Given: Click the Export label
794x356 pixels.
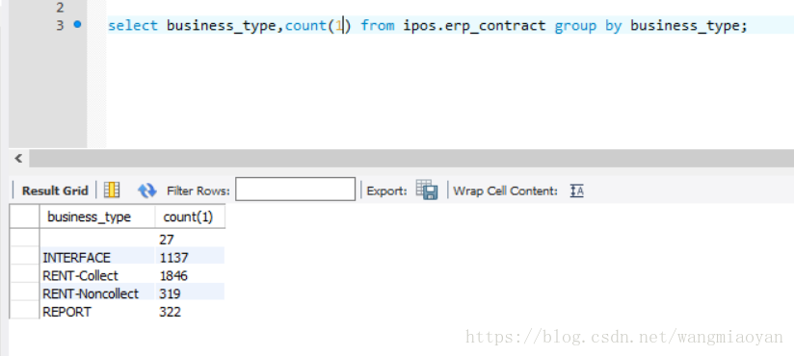Looking at the screenshot, I should click(386, 191).
